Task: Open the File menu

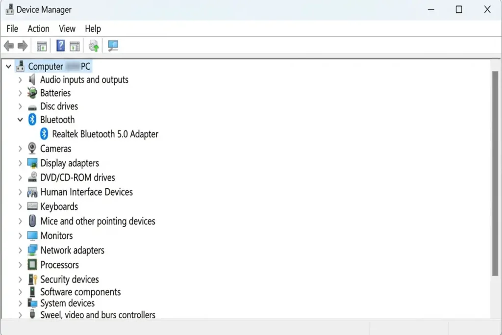Action: [x=12, y=28]
